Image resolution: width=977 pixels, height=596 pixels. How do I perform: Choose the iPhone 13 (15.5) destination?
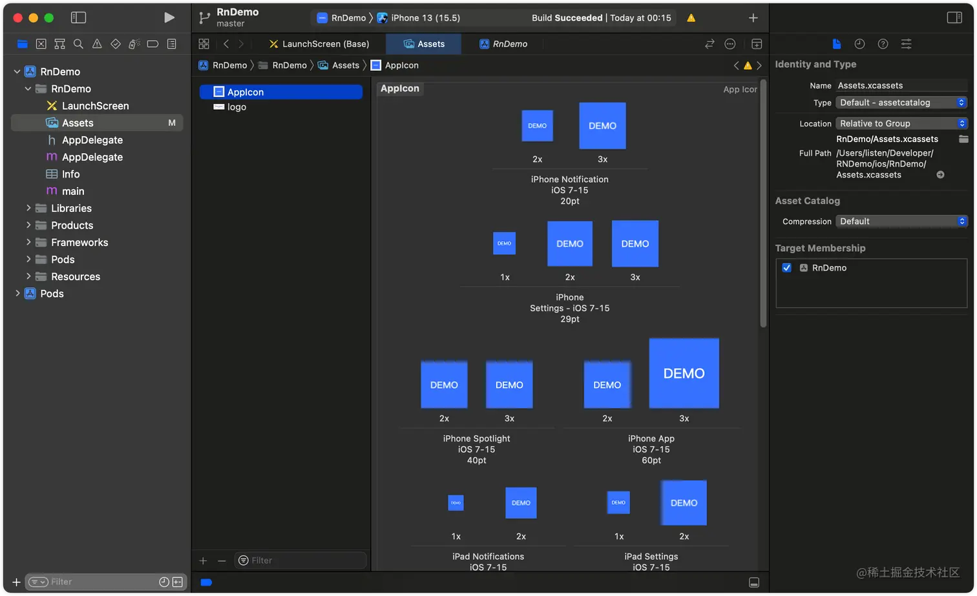pyautogui.click(x=419, y=18)
